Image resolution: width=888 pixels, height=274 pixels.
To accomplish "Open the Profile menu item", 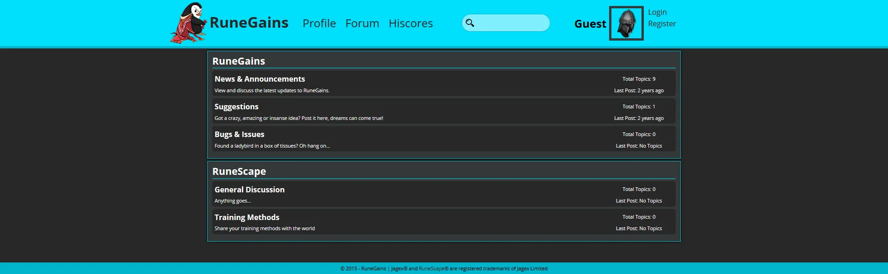I will coord(319,24).
